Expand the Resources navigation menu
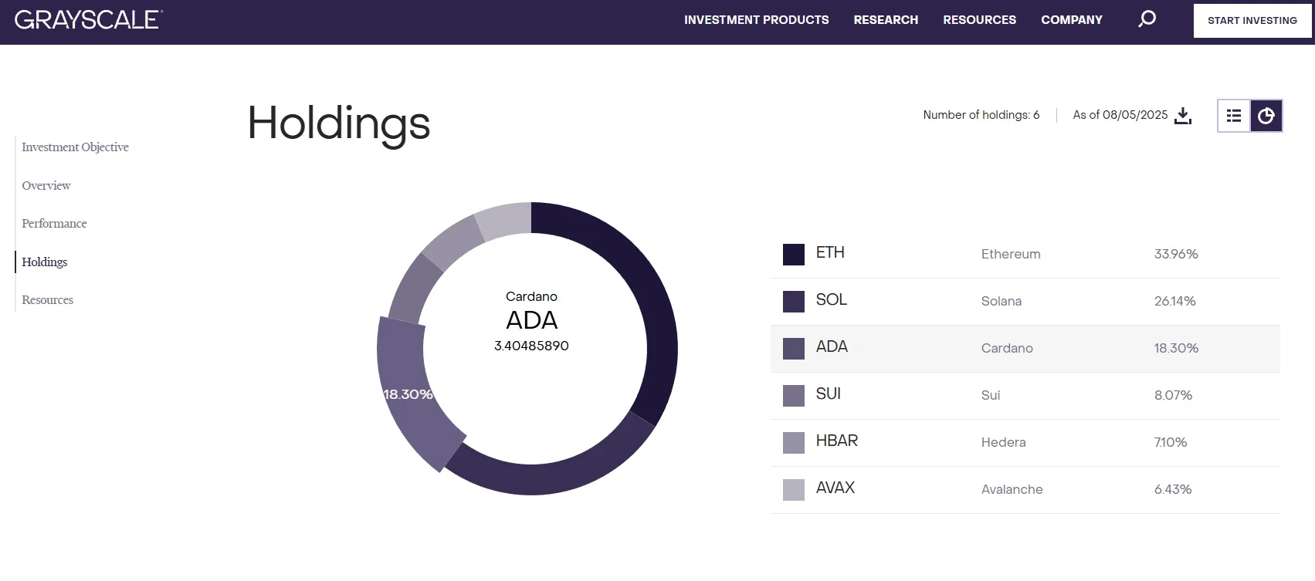Screen dimensions: 1315x581 (979, 20)
